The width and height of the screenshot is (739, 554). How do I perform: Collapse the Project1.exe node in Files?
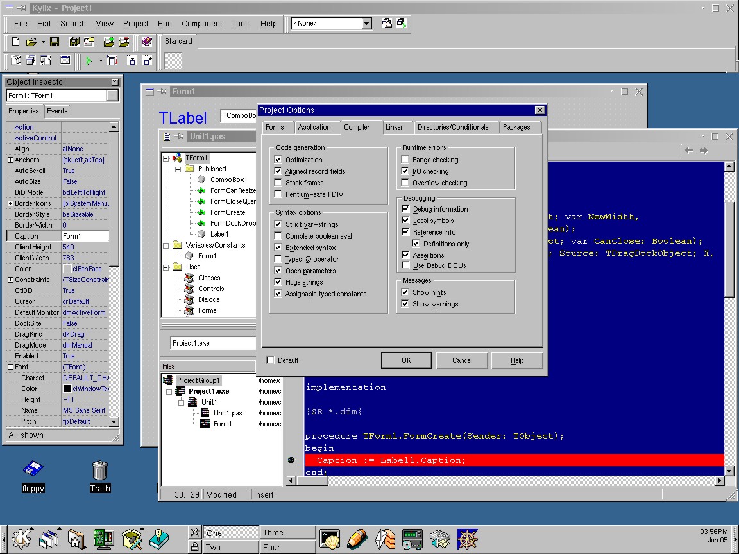(x=169, y=392)
